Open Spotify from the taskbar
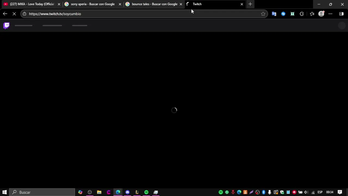This screenshot has width=348, height=196. click(146, 192)
